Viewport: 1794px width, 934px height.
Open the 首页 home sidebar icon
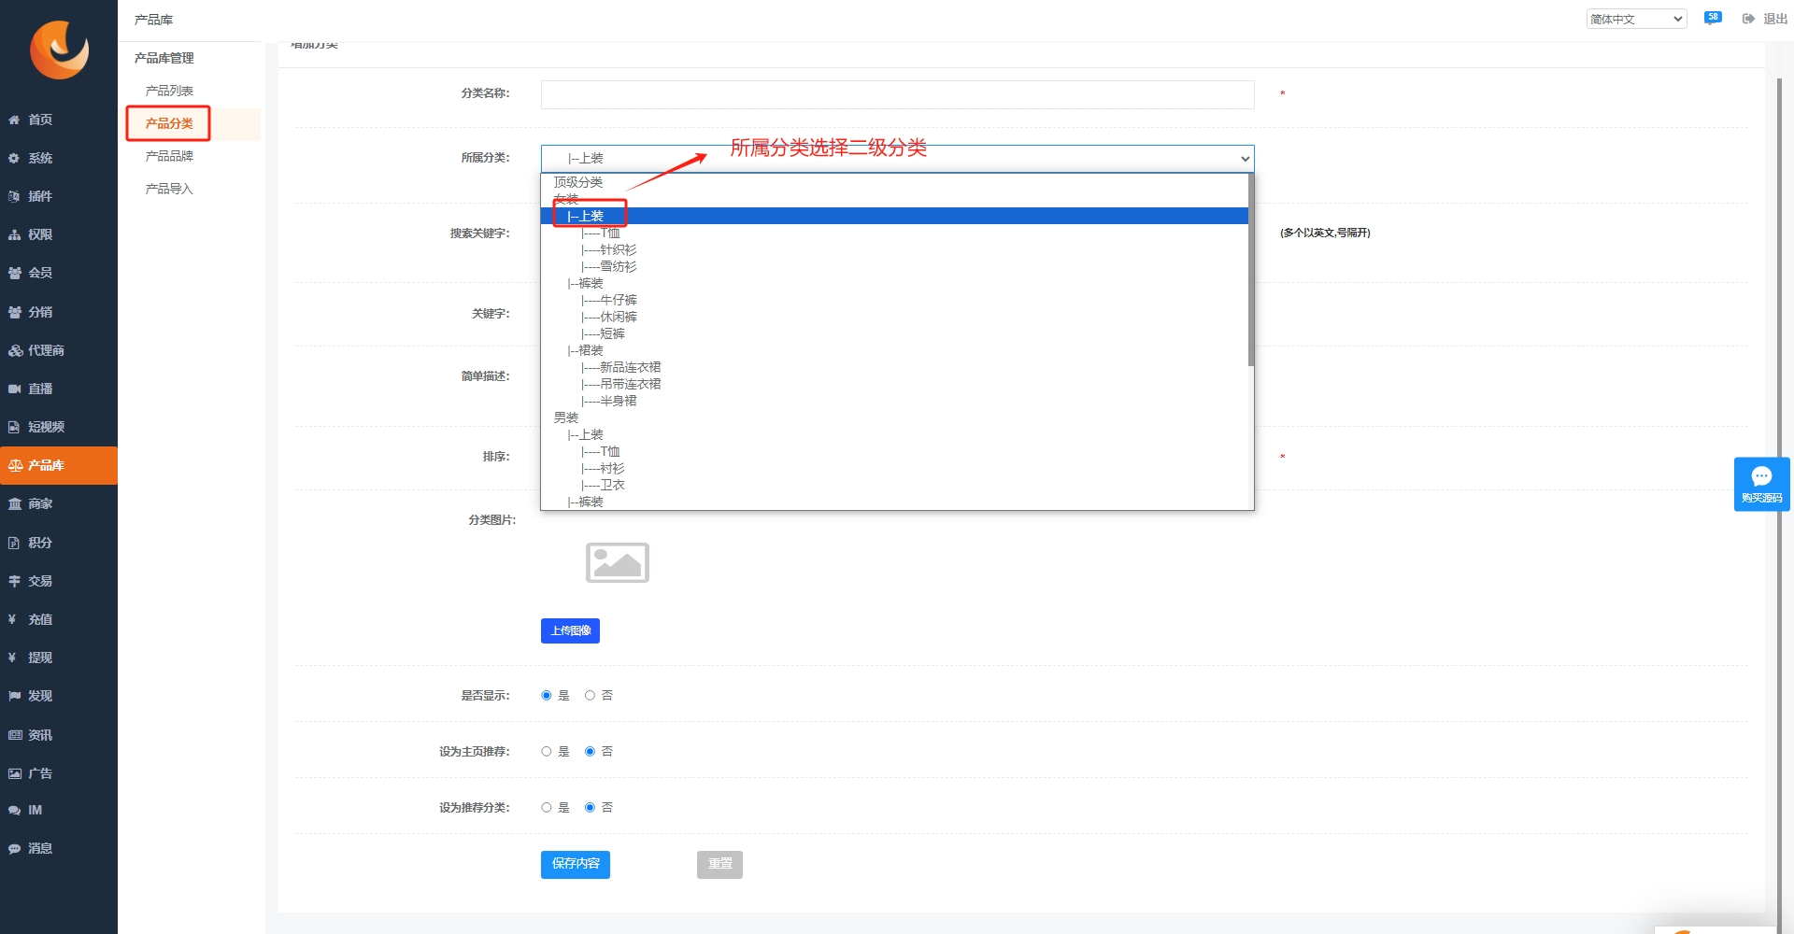(x=14, y=120)
